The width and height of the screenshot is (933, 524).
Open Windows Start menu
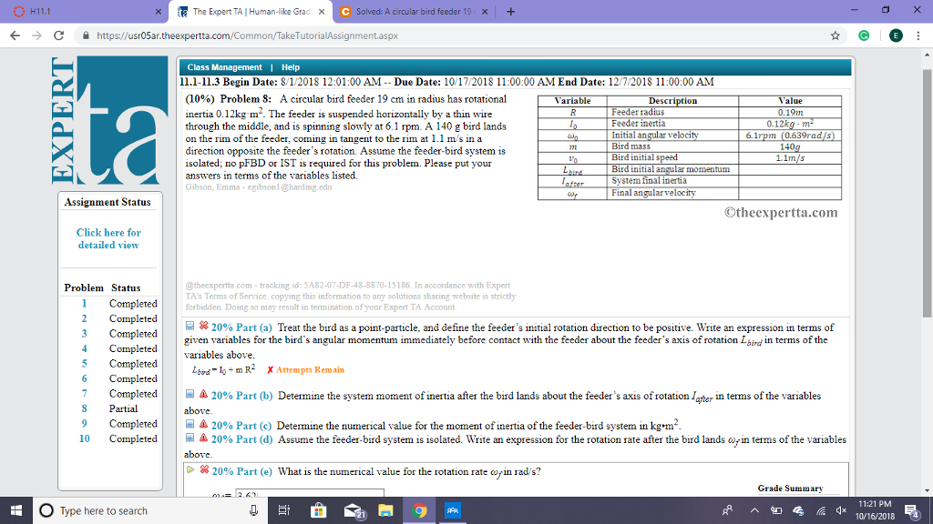coord(16,510)
